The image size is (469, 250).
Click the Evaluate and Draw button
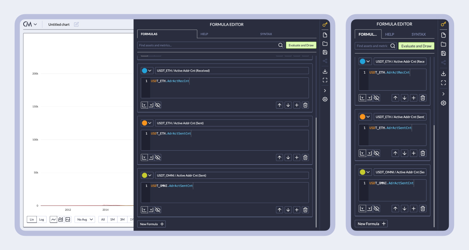tap(301, 45)
